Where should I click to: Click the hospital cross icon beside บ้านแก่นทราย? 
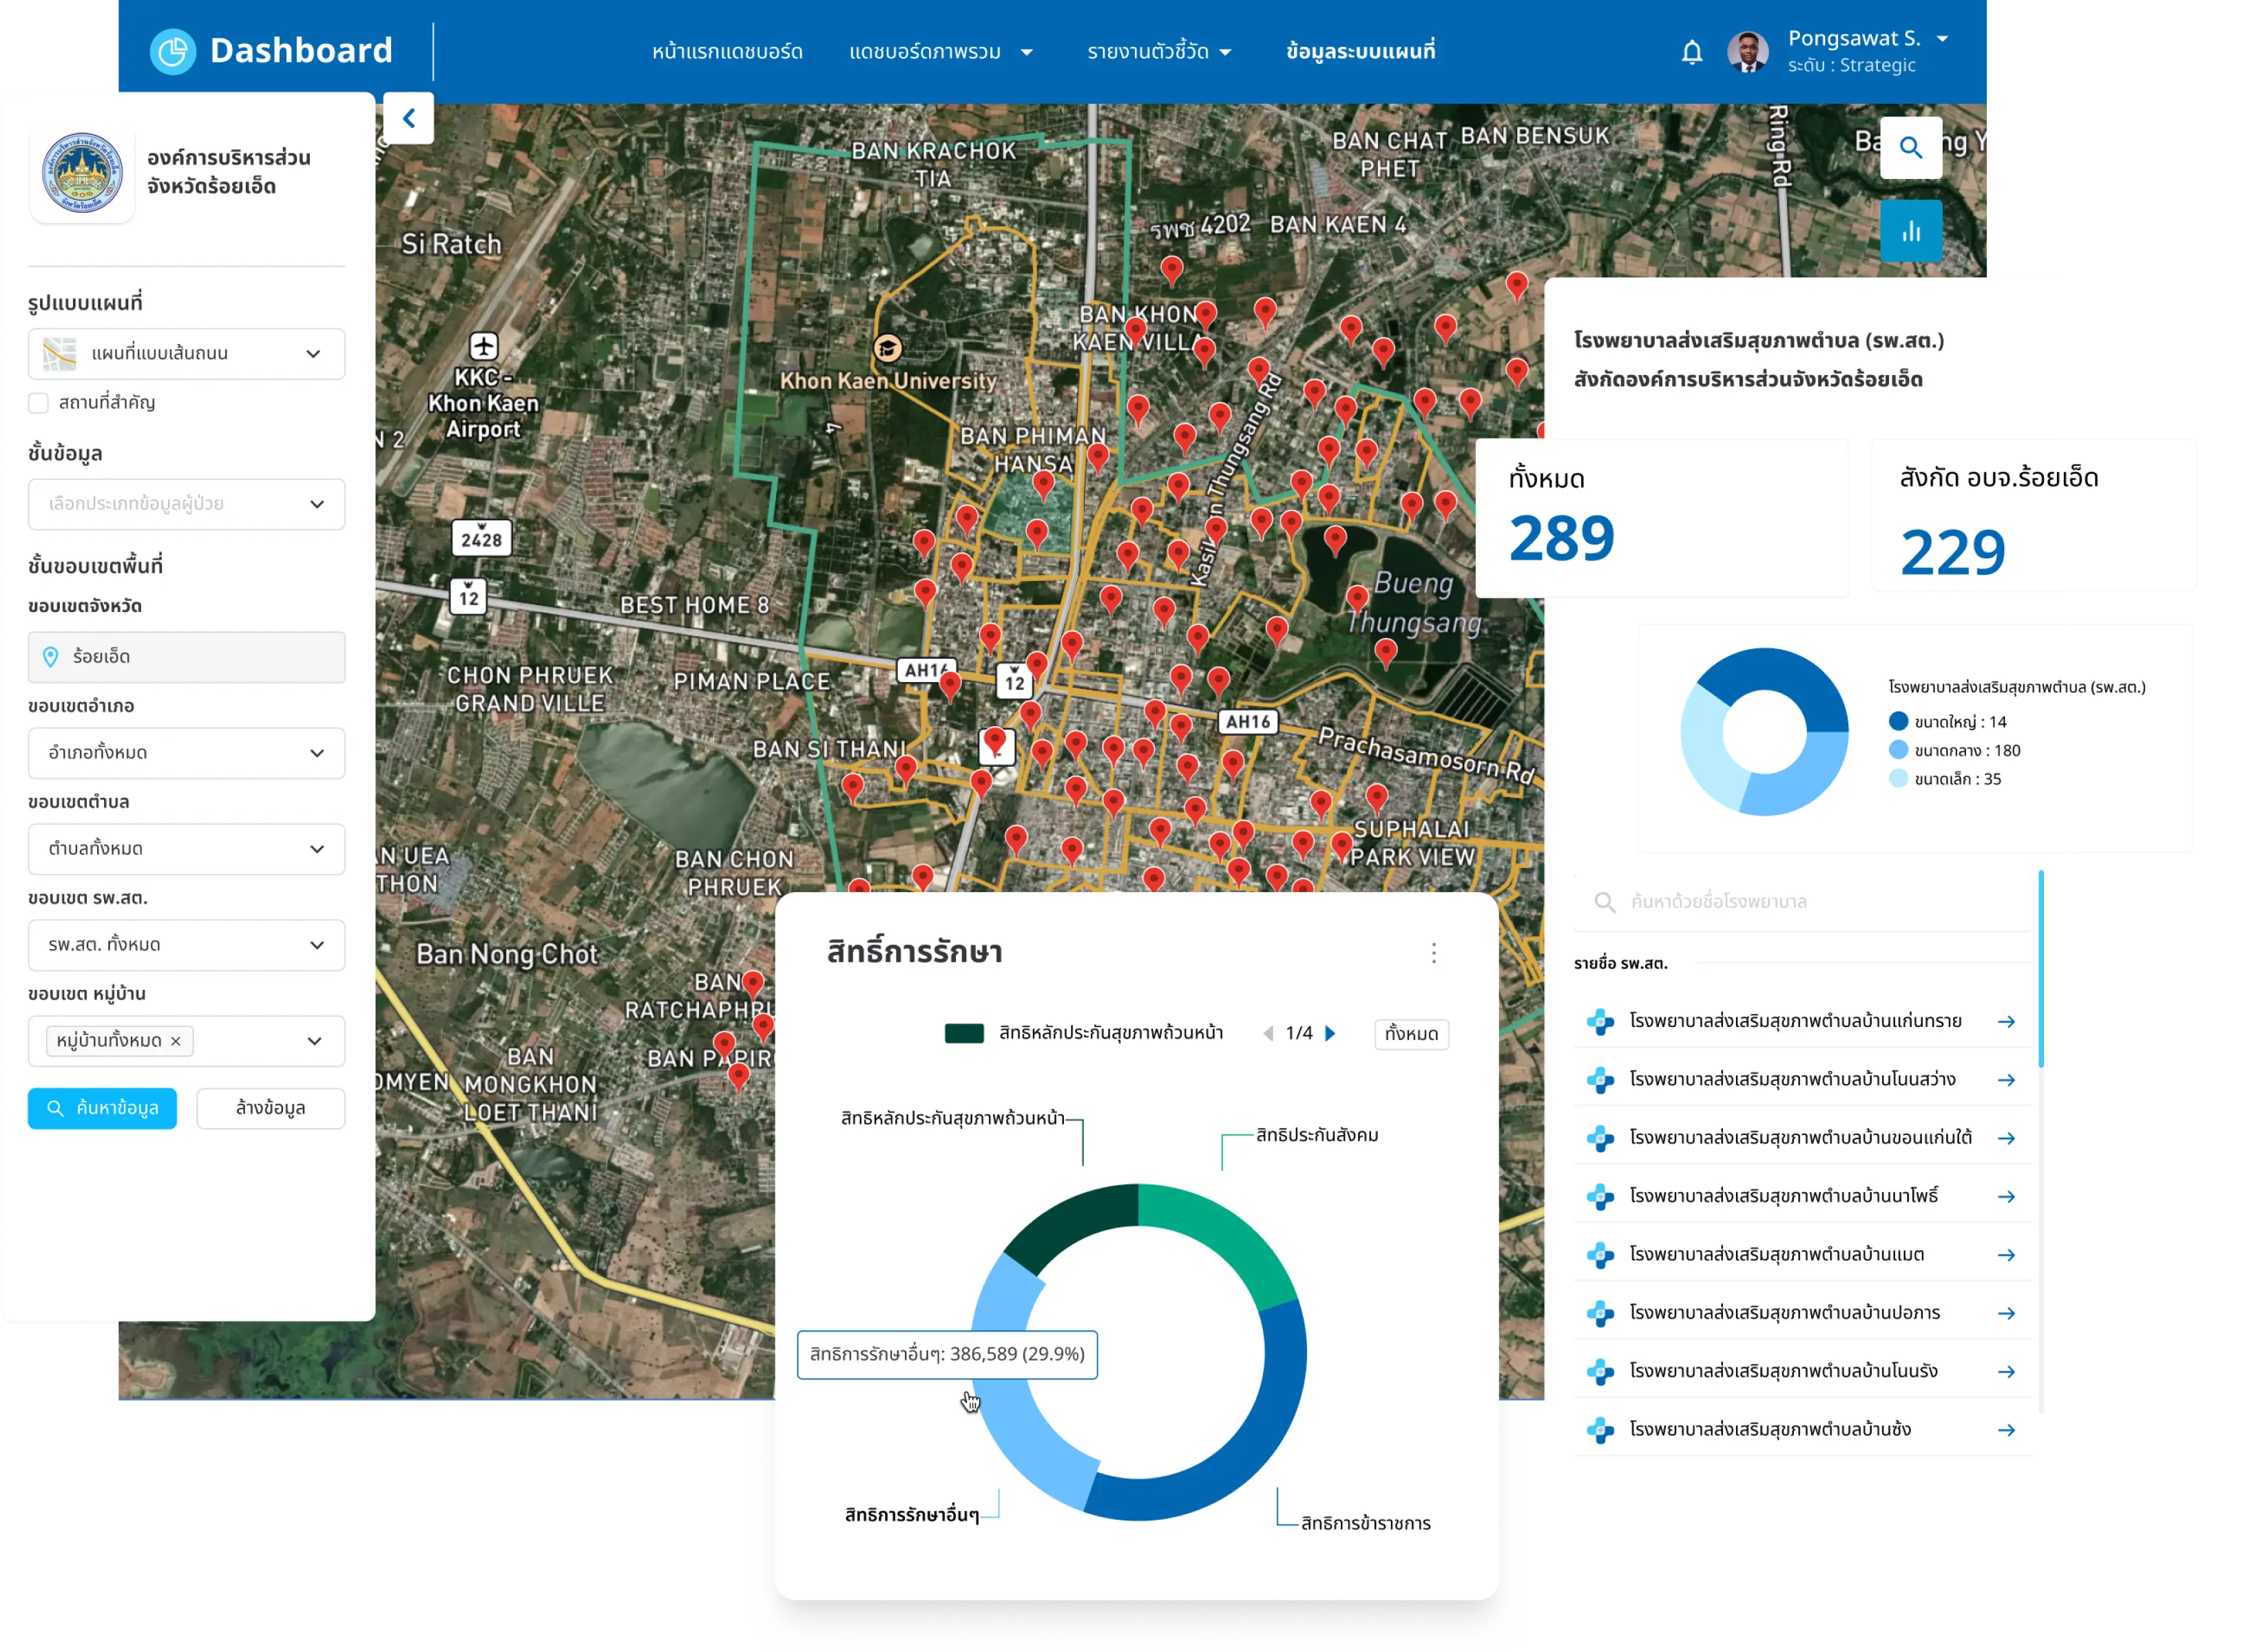[x=1600, y=1021]
